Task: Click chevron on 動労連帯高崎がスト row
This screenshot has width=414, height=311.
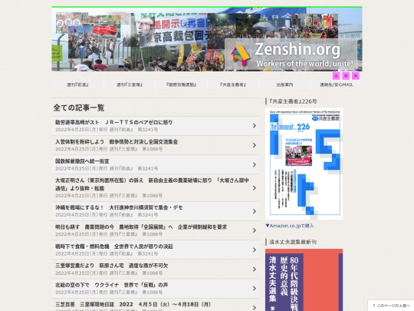Action: [x=255, y=126]
